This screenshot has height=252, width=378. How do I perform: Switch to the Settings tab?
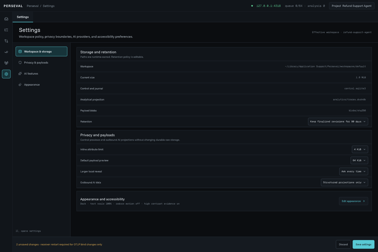[23, 17]
